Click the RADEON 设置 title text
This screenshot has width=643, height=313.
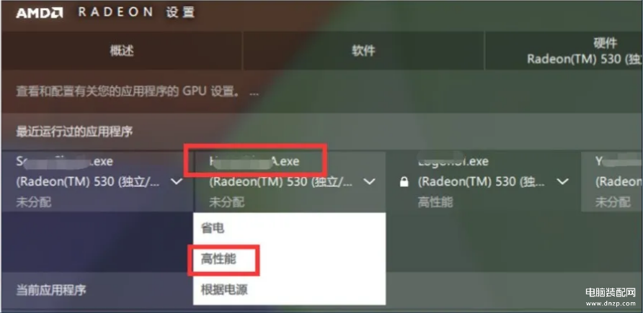tap(136, 12)
